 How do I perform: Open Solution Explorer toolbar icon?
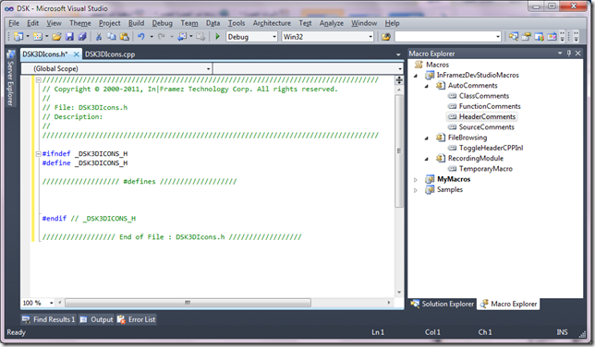pyautogui.click(x=514, y=37)
